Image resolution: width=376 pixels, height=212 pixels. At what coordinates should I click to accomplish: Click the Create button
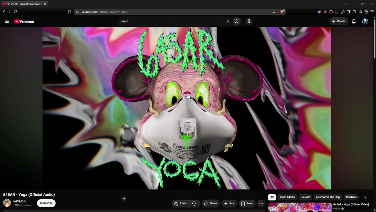tap(339, 21)
